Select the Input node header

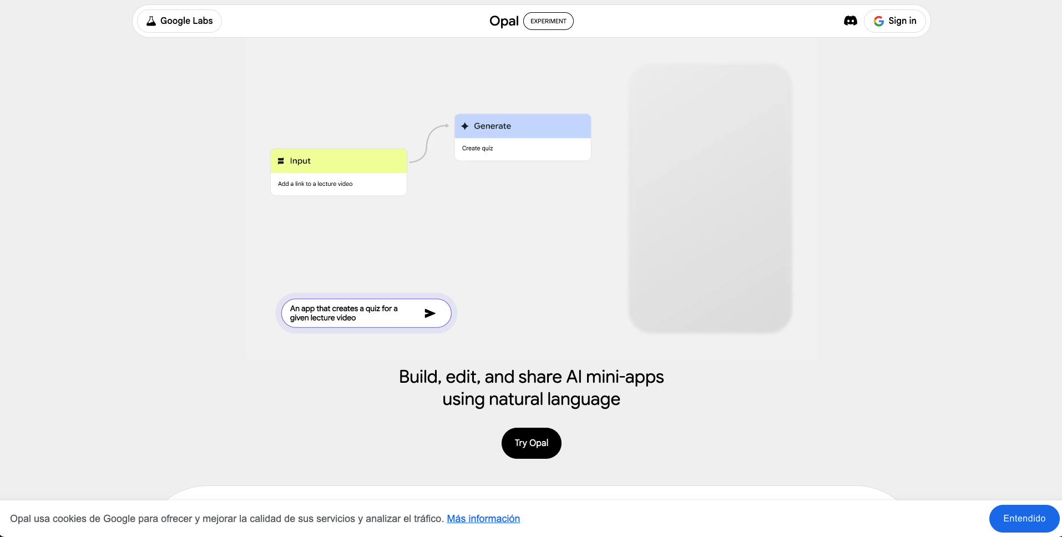(338, 161)
